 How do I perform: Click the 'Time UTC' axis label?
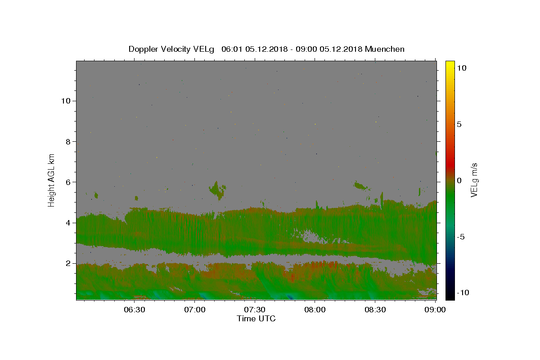(256, 319)
